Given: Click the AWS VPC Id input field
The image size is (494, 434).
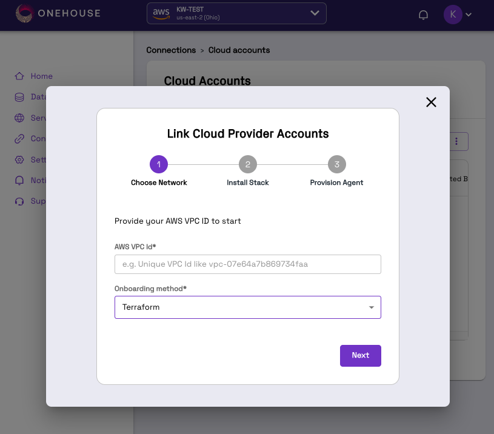Looking at the screenshot, I should 247,264.
